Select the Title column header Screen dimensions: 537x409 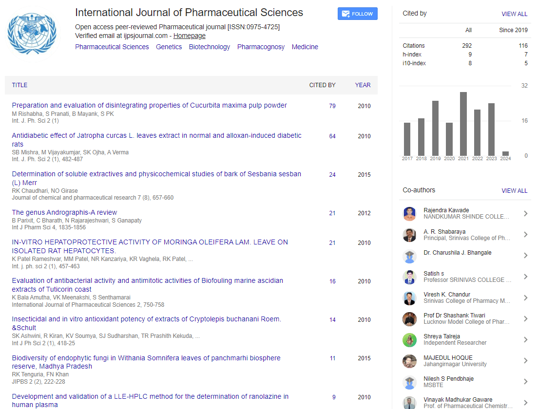[x=19, y=85]
